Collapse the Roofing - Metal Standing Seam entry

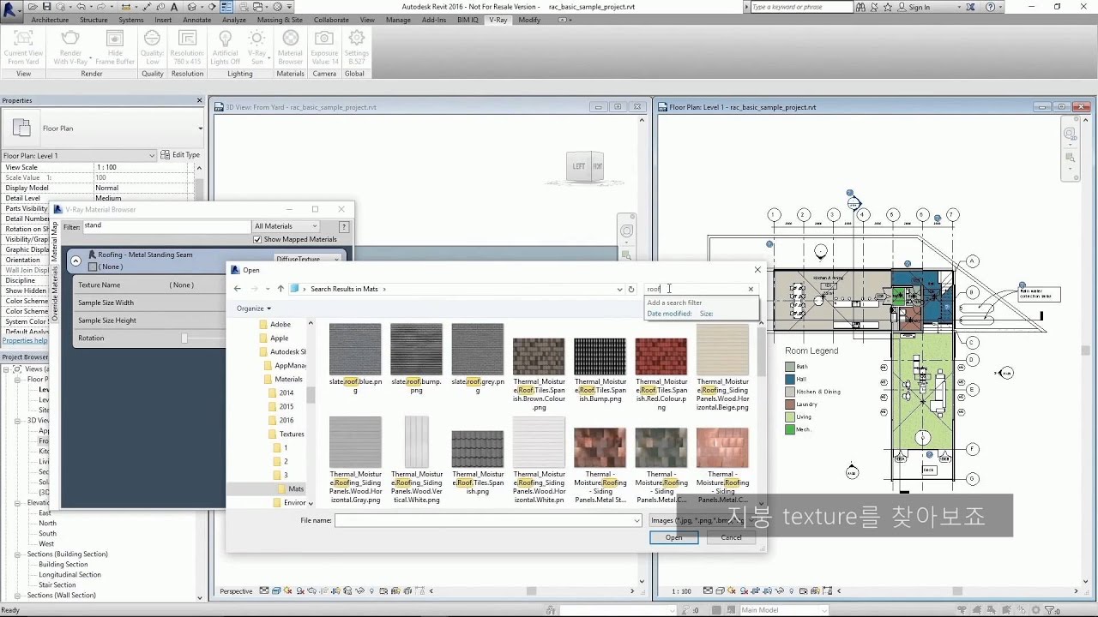click(75, 261)
